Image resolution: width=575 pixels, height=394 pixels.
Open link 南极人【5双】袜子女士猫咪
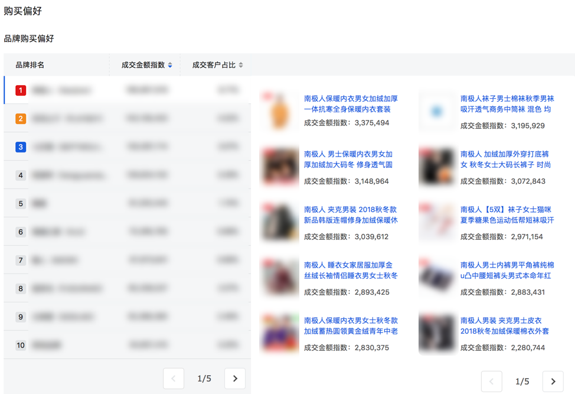(x=507, y=214)
